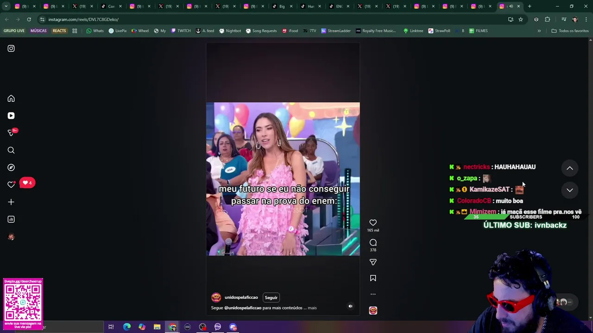The image size is (593, 333).
Task: Open reel comments (378)
Action: click(x=373, y=243)
